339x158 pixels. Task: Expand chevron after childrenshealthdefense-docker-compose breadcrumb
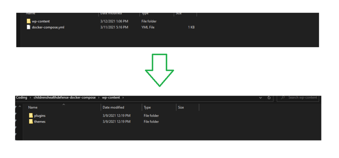(98, 98)
